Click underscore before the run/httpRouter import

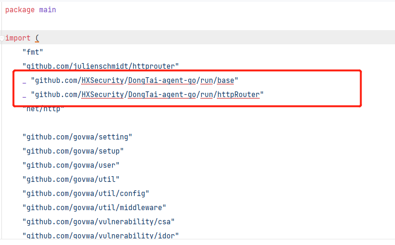[x=24, y=97]
